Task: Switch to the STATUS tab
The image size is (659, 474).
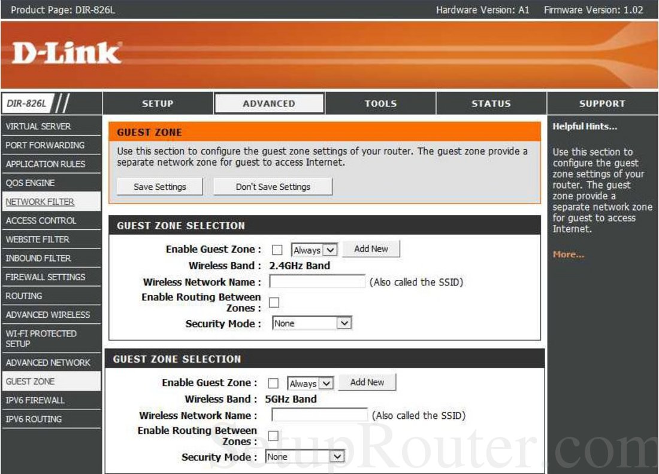Action: tap(491, 103)
